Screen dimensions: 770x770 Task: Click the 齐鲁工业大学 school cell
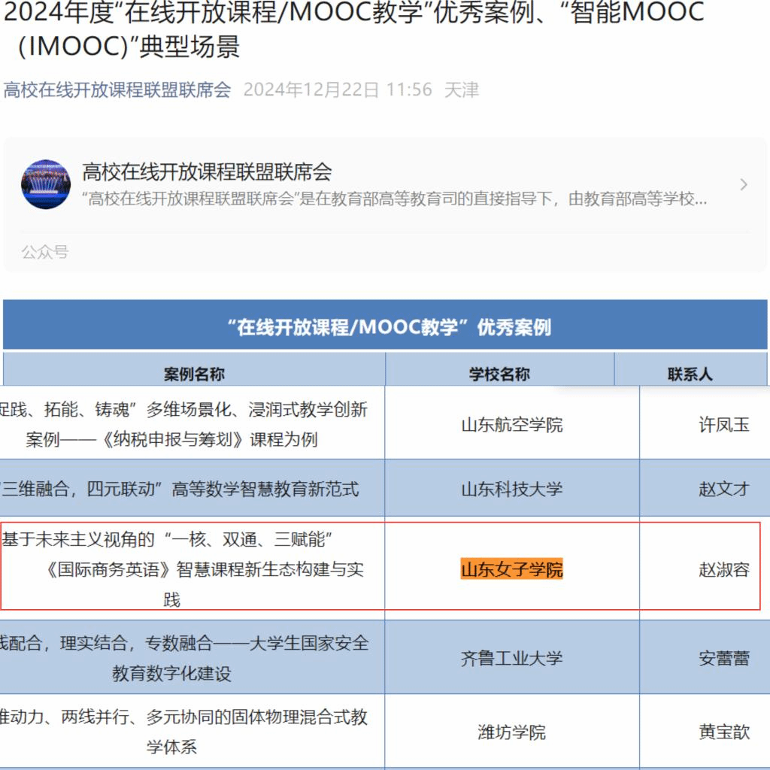tap(511, 659)
